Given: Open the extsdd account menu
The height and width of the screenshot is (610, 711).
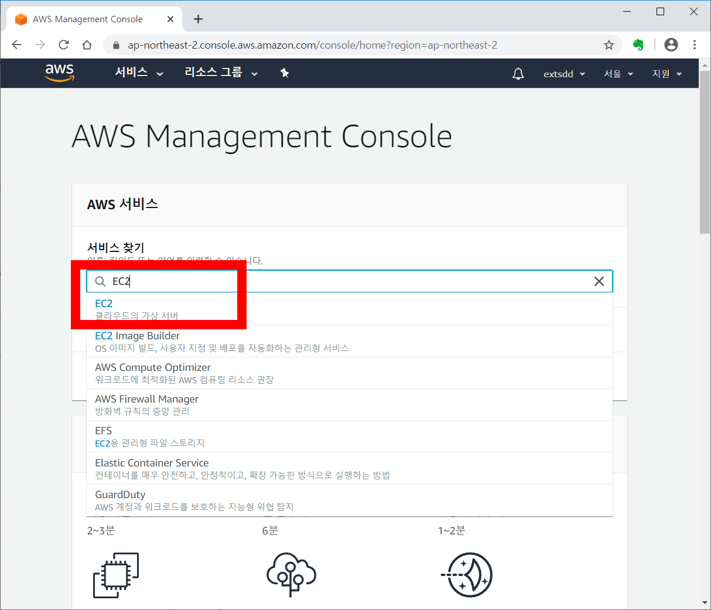Looking at the screenshot, I should coord(564,74).
